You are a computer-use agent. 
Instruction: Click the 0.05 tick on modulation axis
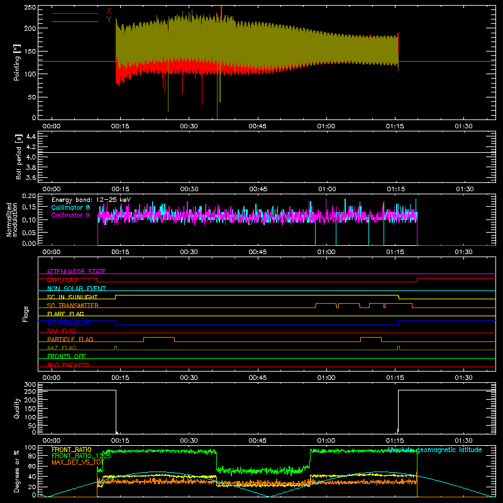tap(29, 232)
